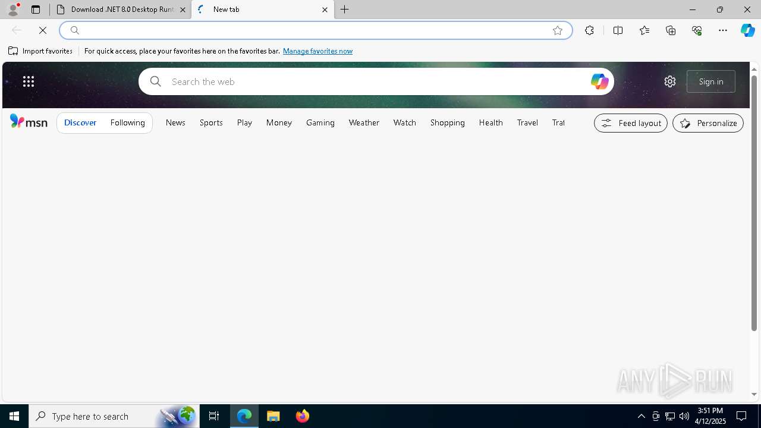Close the New tab tab

pyautogui.click(x=325, y=10)
